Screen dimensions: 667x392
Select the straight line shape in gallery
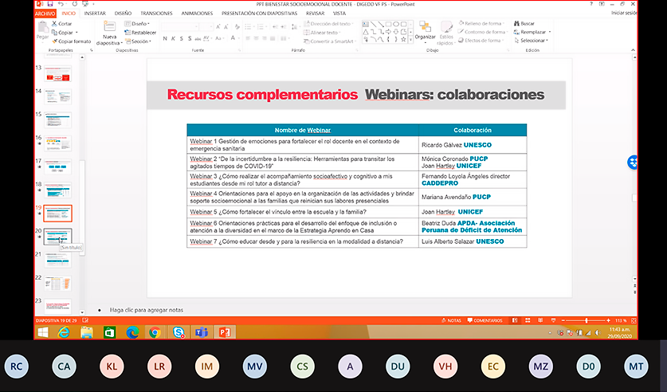coord(373,24)
